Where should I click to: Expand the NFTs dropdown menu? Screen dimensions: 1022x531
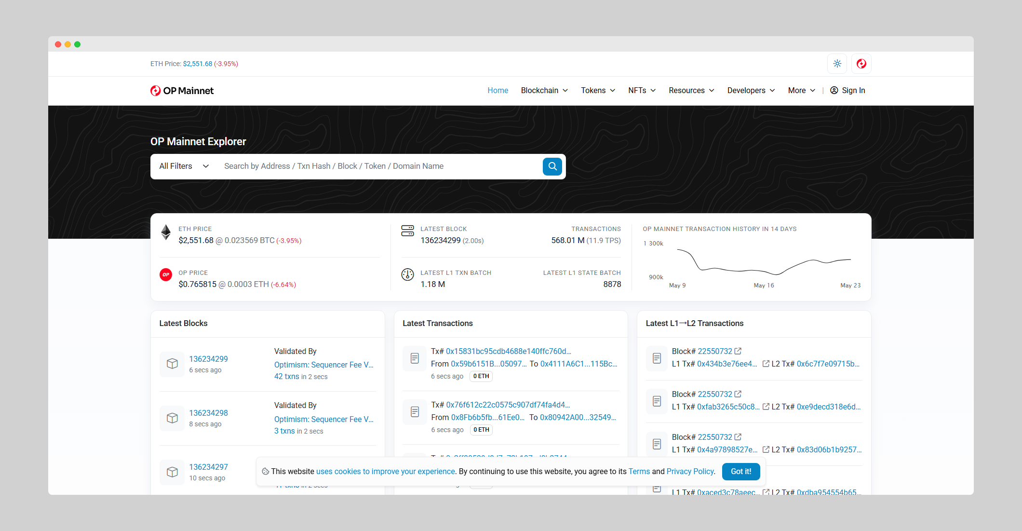(x=642, y=91)
